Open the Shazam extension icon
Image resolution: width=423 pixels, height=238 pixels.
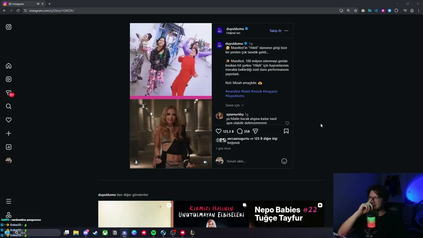390,11
